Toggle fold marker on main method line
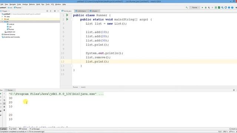This screenshot has width=237, height=133. [72, 20]
